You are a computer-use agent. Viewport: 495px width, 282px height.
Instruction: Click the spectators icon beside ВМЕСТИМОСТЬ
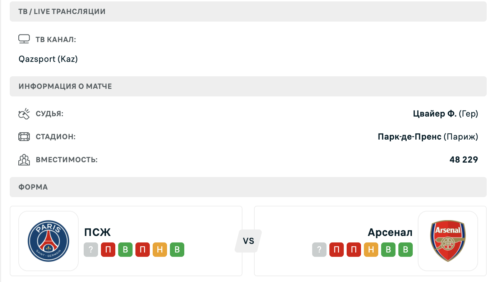point(24,160)
